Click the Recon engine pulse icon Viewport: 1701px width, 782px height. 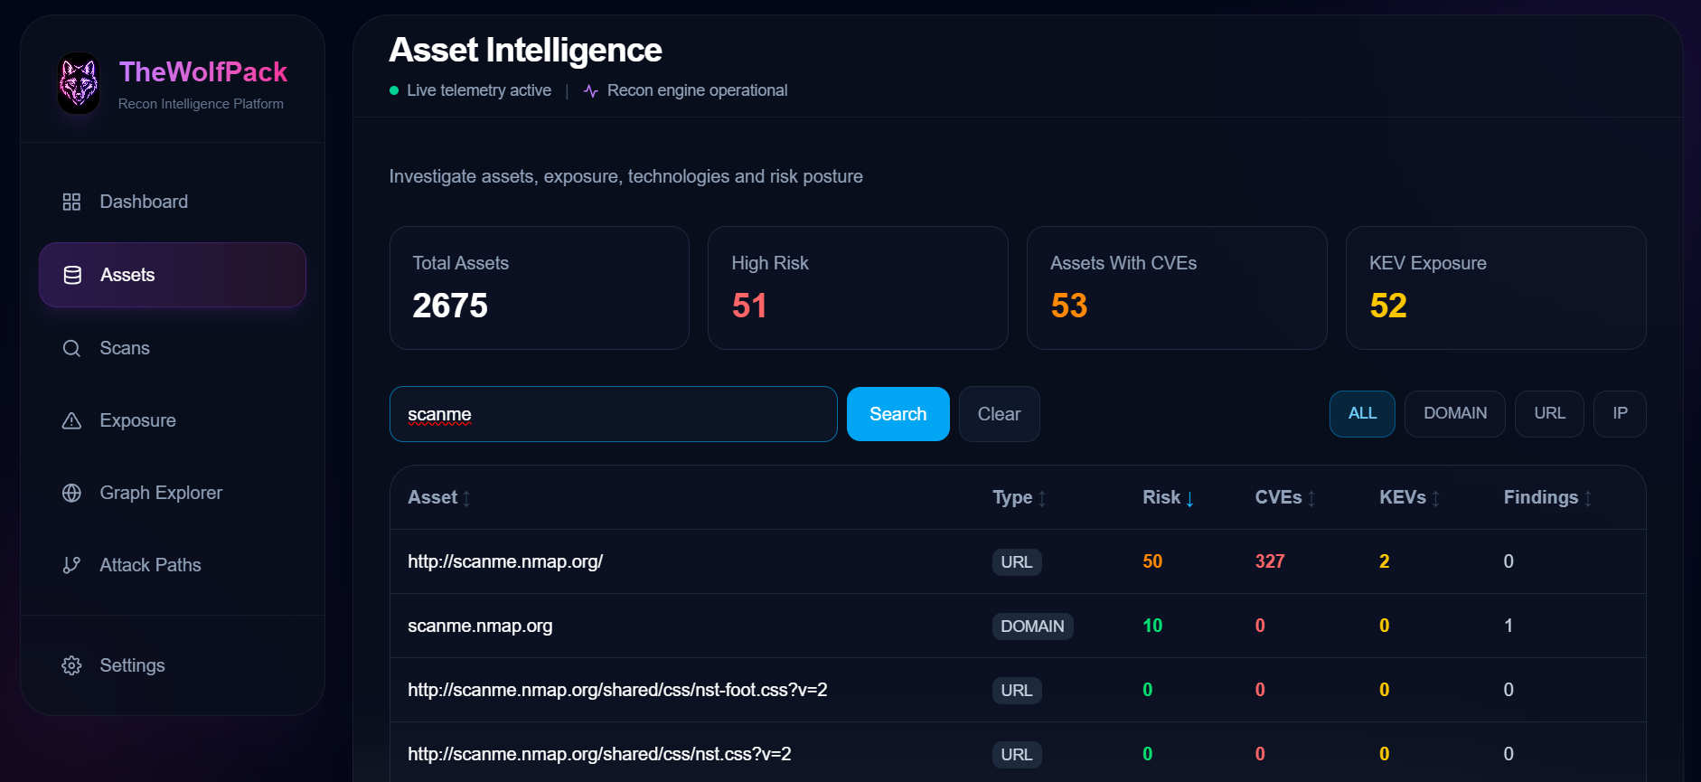(591, 90)
